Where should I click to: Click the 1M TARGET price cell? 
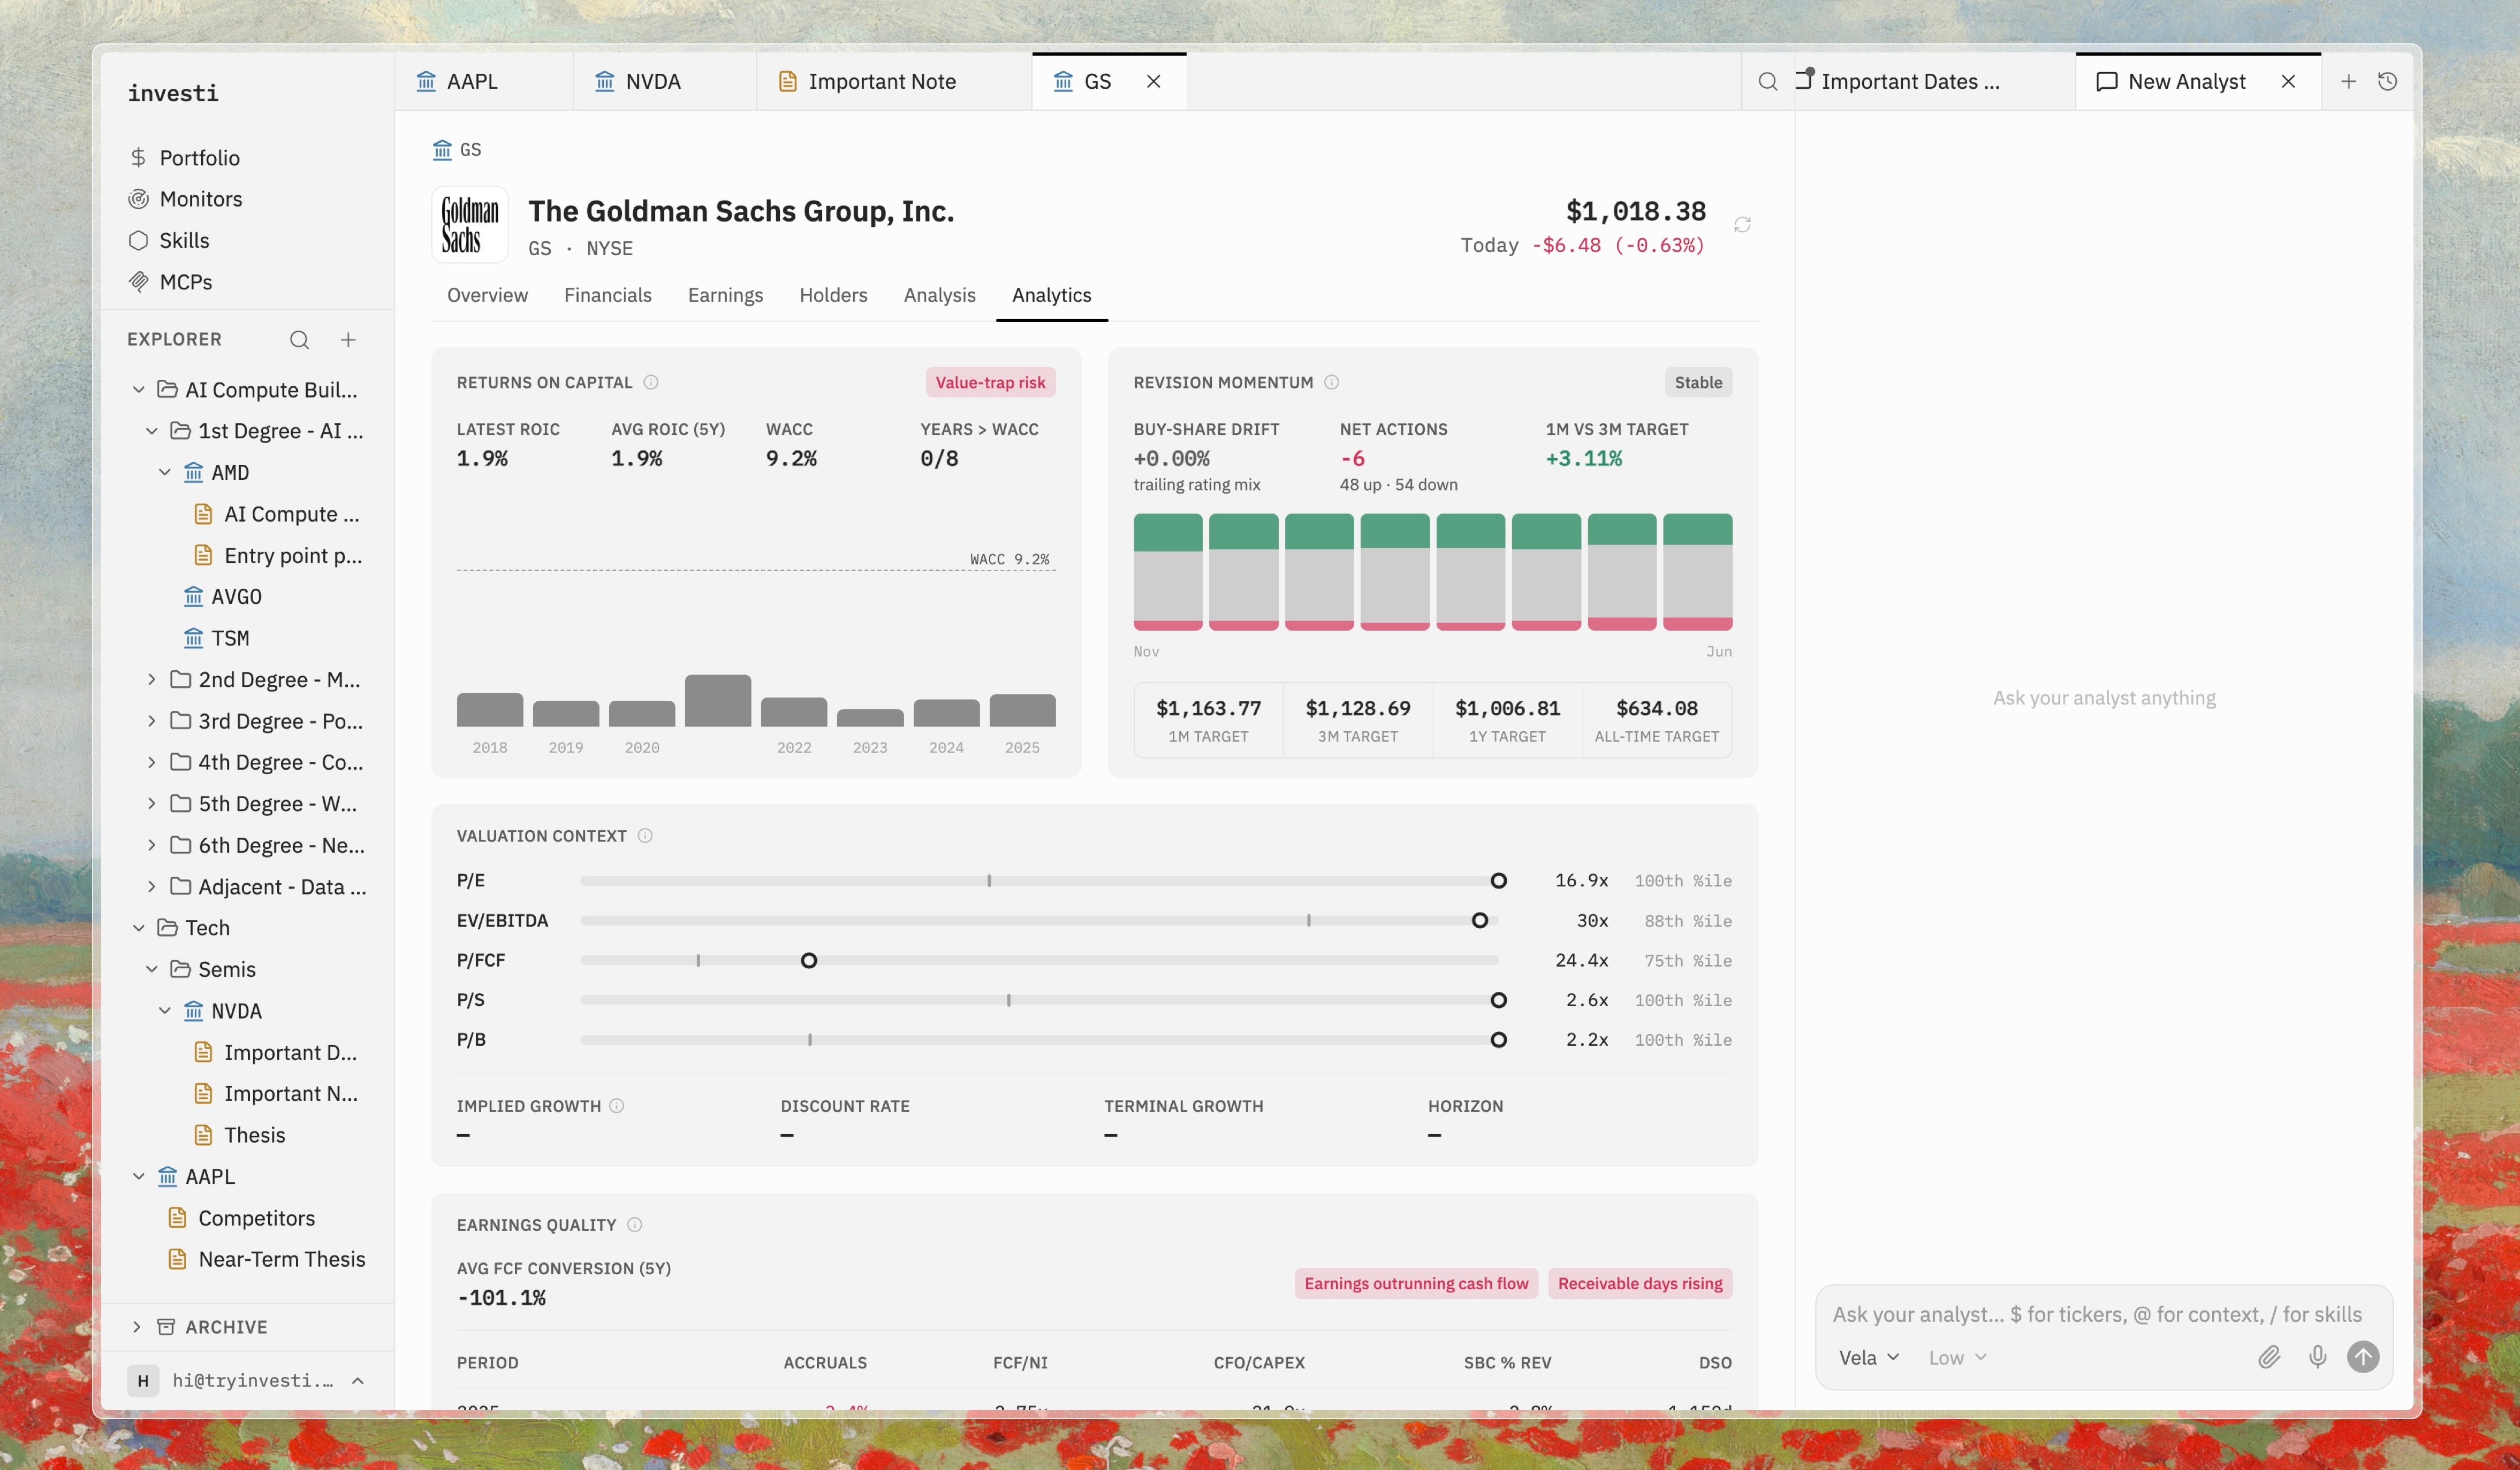[1208, 721]
